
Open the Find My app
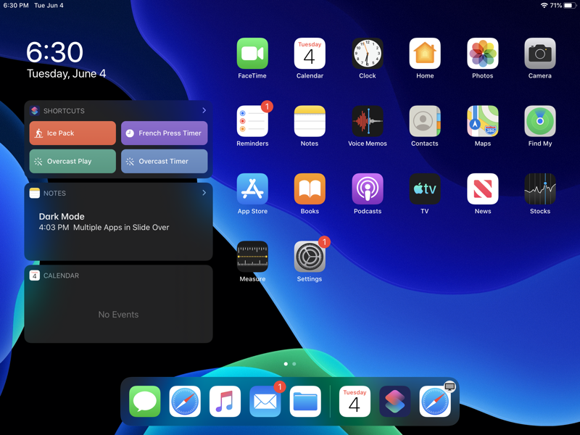539,122
